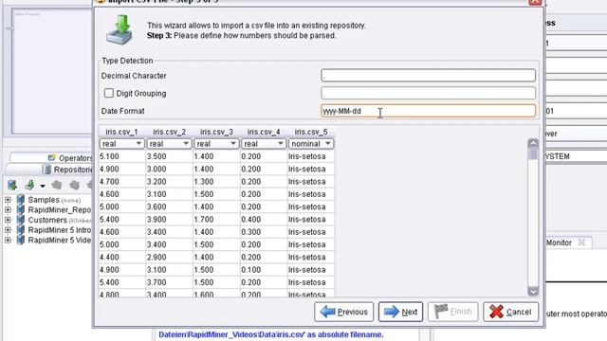Open the import dropdown arrow in Repositories toolbar
Viewport: 607px width, 341px height.
43,186
